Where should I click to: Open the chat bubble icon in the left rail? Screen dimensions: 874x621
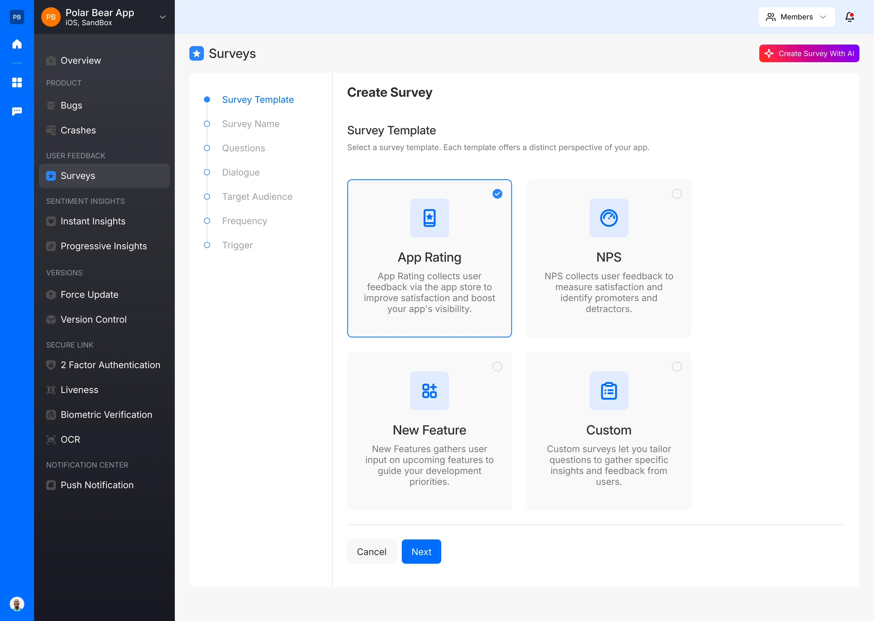point(17,111)
